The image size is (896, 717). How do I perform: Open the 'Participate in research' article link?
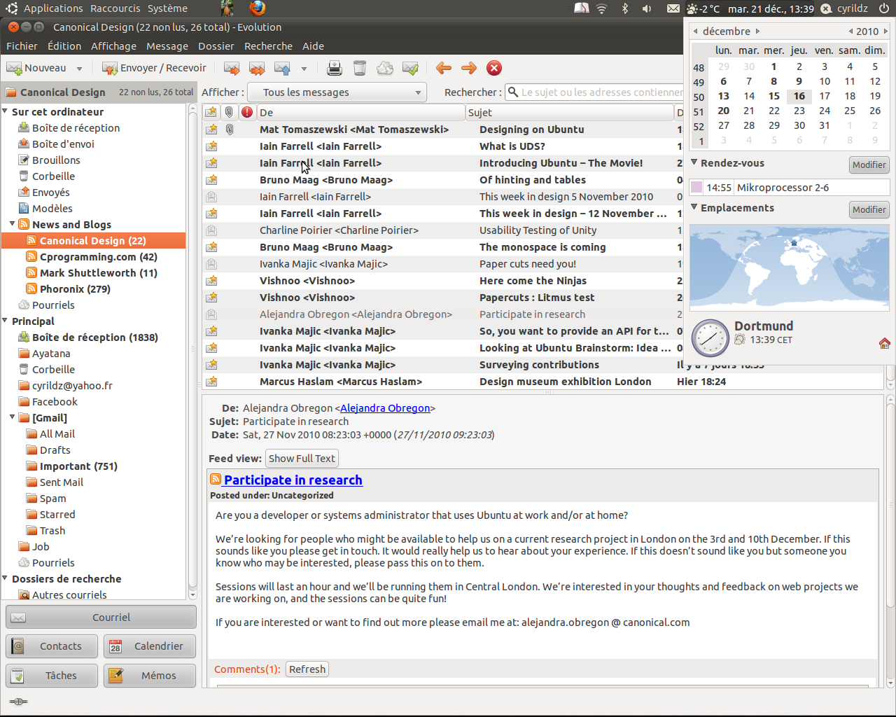tap(293, 480)
